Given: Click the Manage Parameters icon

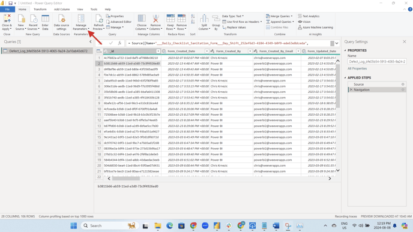Looking at the screenshot, I should (81, 19).
